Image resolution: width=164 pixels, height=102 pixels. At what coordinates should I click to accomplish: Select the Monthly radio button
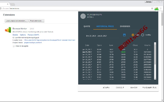143,35
